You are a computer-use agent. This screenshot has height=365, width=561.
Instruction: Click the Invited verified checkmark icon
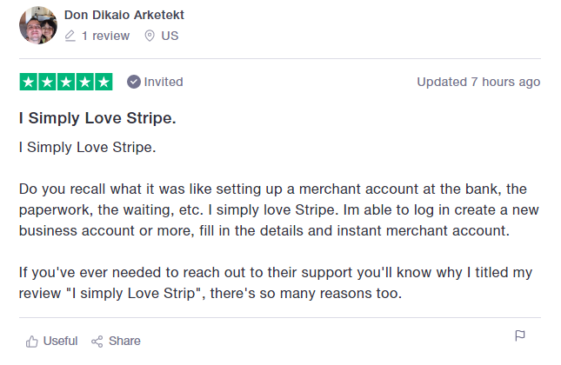(x=133, y=82)
